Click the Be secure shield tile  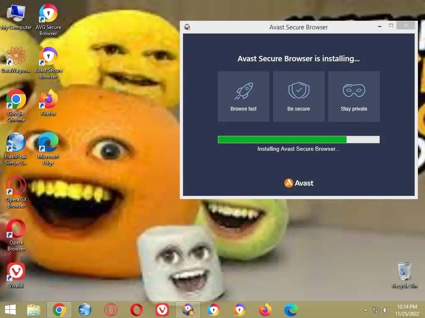click(x=299, y=96)
